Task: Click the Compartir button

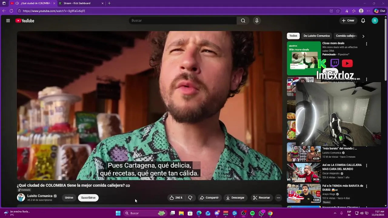Action: (209, 198)
